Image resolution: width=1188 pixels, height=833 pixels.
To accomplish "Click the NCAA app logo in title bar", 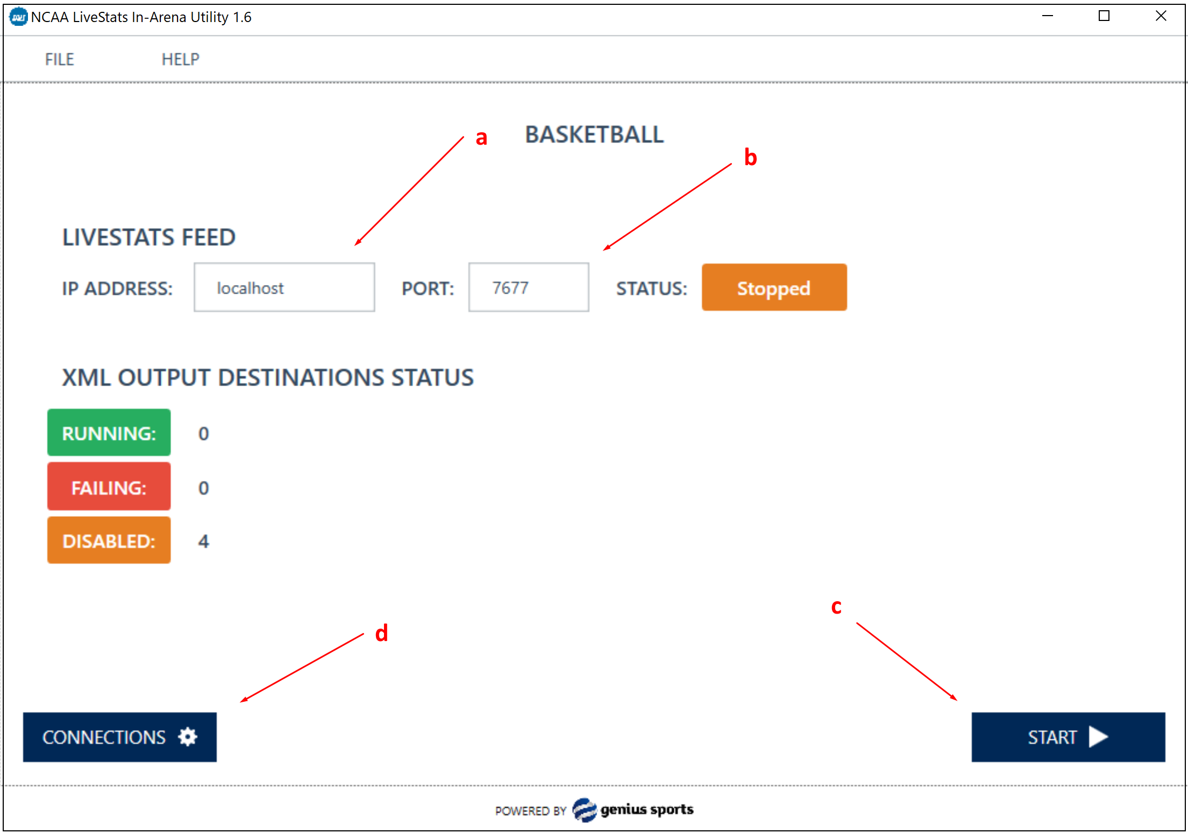I will [18, 17].
